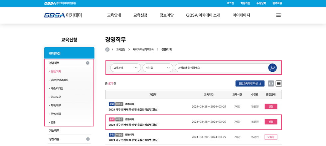Click the home icon in breadcrumb
Image resolution: width=326 pixels, height=146 pixels.
pos(107,49)
